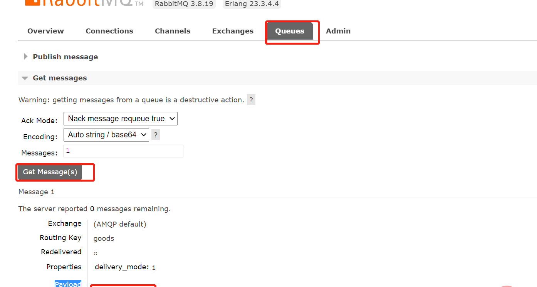The image size is (537, 287).
Task: Click the Erlang 23.3.4.4 version badge
Action: click(251, 4)
